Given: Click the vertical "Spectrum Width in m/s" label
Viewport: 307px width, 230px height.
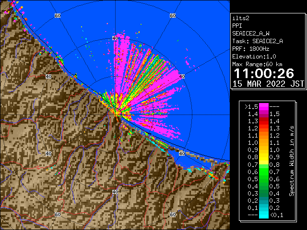Looking at the screenshot, I should click(x=292, y=161).
